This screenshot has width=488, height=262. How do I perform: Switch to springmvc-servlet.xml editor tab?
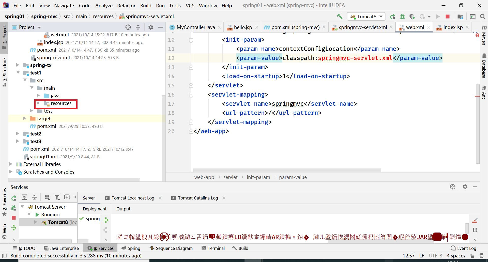pos(363,27)
